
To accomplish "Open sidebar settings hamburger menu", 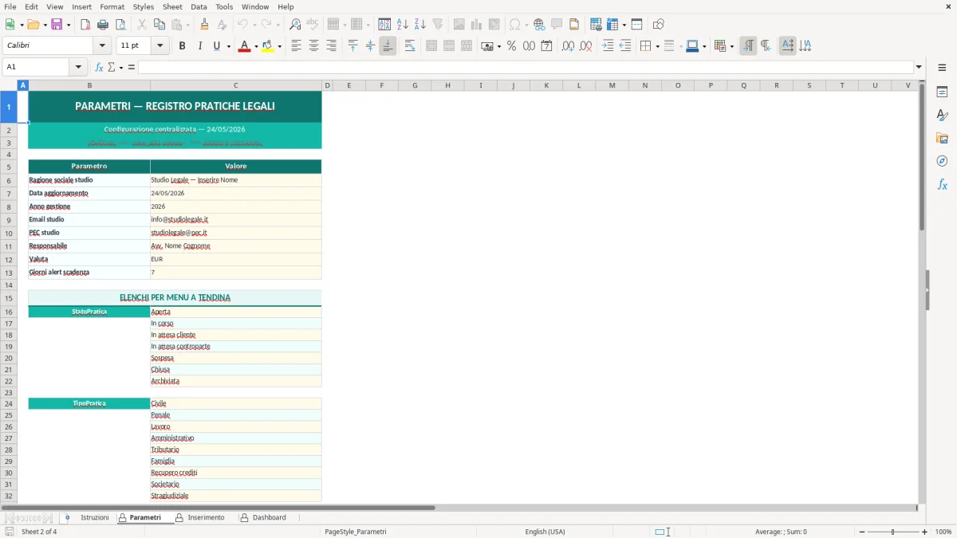I will 942,67.
